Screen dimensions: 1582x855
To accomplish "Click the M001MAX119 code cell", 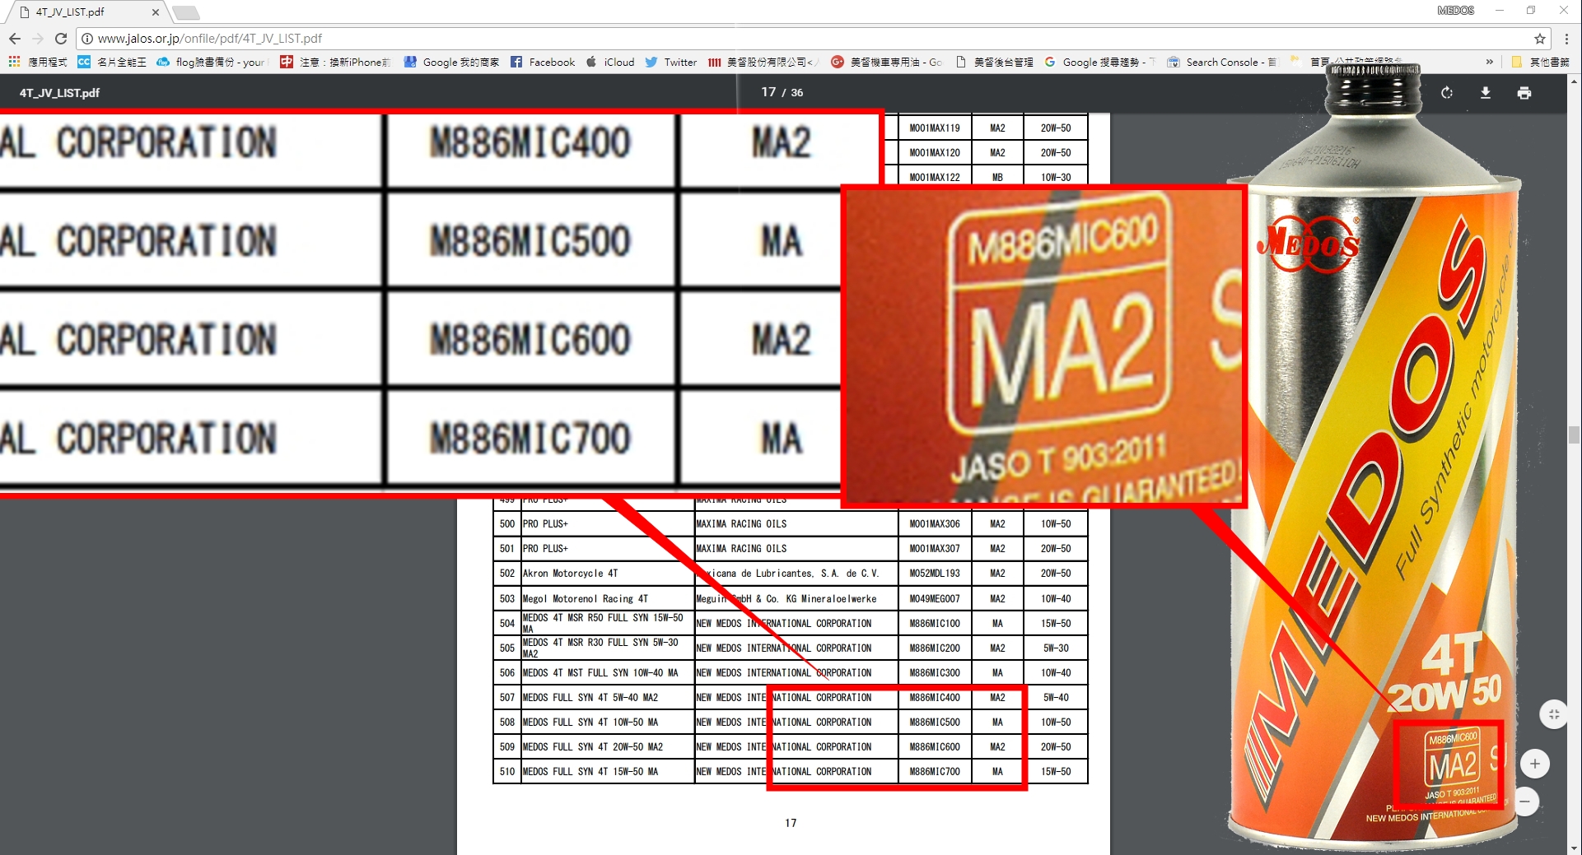I will click(x=935, y=128).
